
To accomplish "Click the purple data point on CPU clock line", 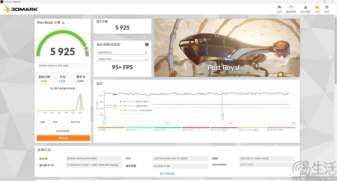I will click(x=115, y=94).
